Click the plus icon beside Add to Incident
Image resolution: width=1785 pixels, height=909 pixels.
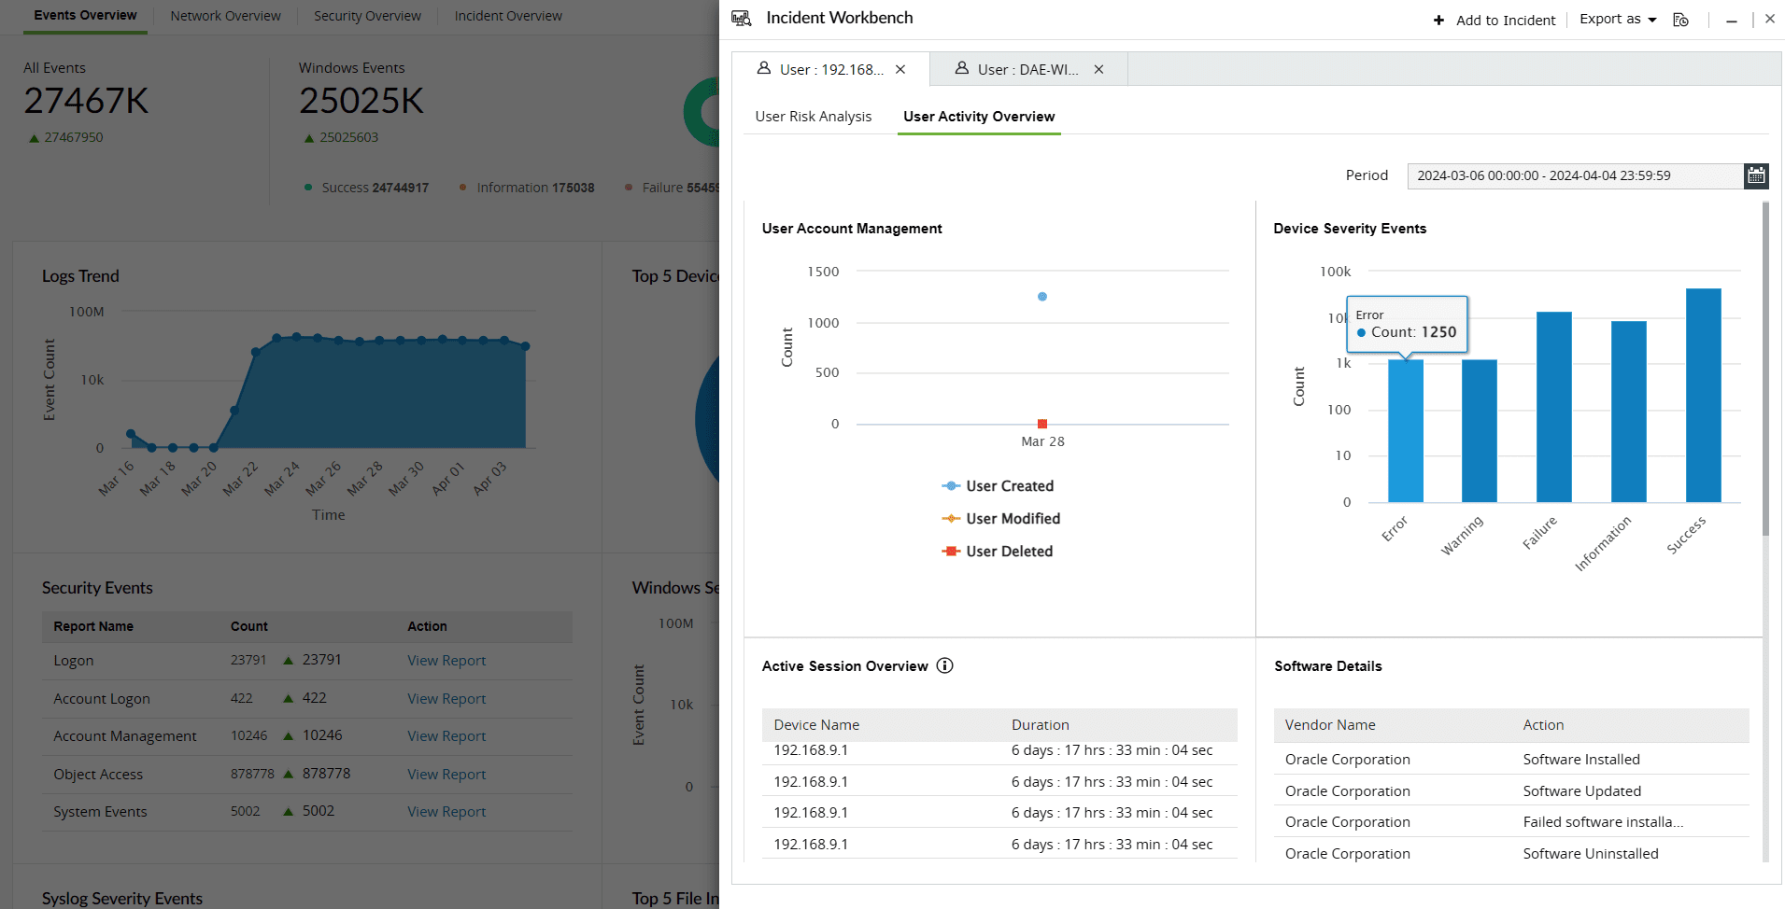tap(1438, 21)
